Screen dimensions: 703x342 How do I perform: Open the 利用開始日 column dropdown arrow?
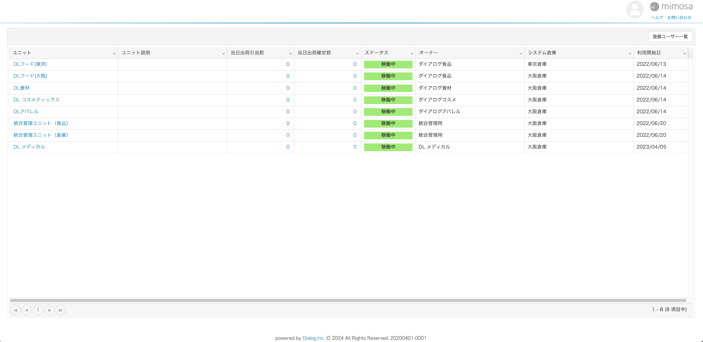[x=684, y=53]
